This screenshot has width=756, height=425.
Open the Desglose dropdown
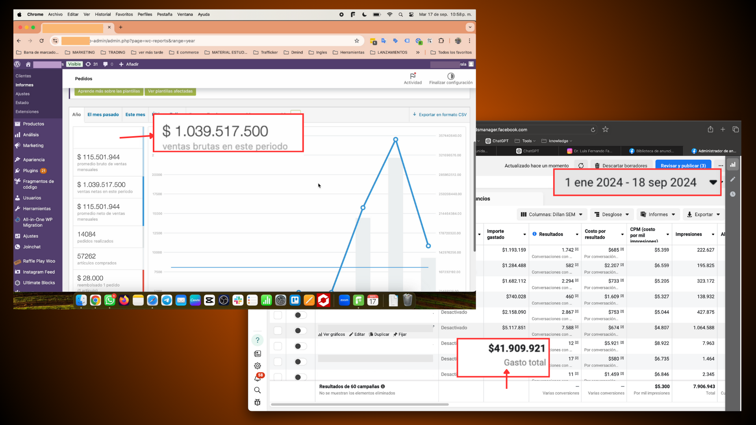click(x=611, y=214)
